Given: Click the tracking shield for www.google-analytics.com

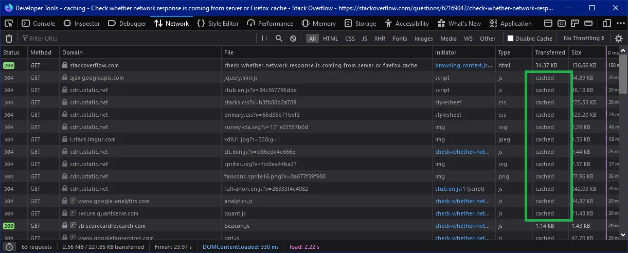Looking at the screenshot, I should 73,201.
